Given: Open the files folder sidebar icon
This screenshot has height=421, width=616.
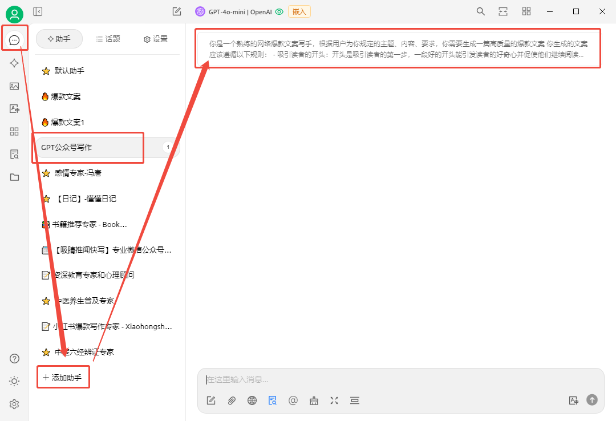Looking at the screenshot, I should pyautogui.click(x=14, y=177).
